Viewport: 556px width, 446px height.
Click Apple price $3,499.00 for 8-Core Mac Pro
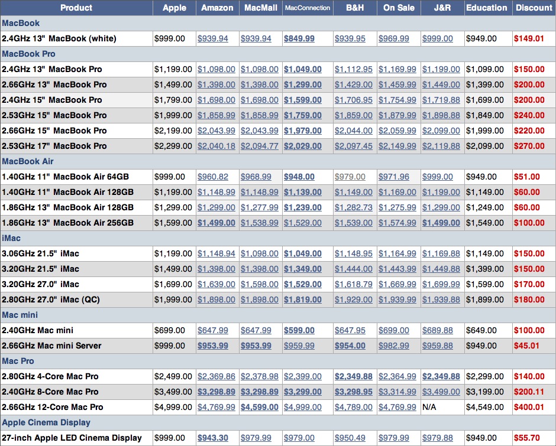tap(173, 392)
